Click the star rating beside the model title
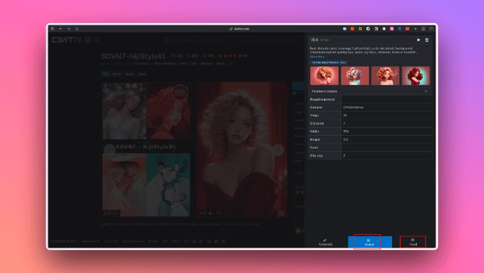 231,56
